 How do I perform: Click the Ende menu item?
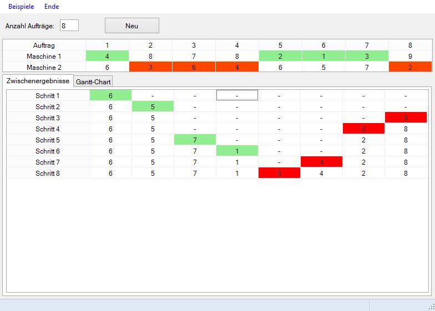52,7
